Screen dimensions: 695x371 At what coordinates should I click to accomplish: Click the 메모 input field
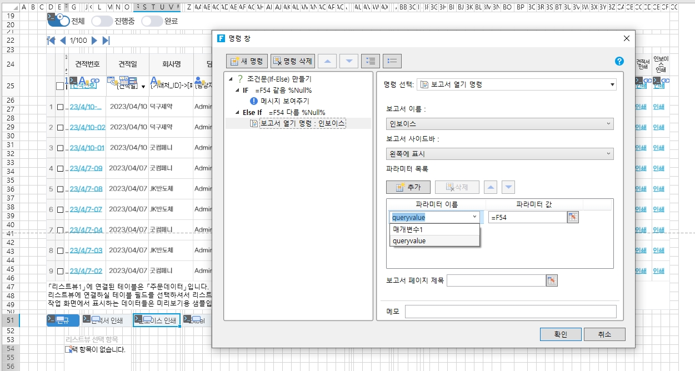click(510, 311)
